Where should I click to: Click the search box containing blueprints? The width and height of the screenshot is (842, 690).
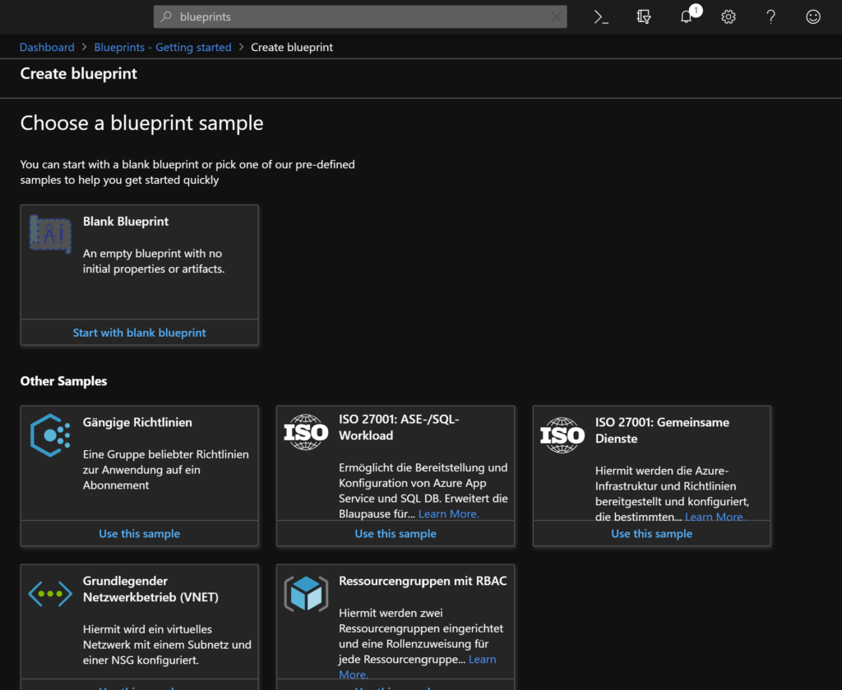pos(360,16)
